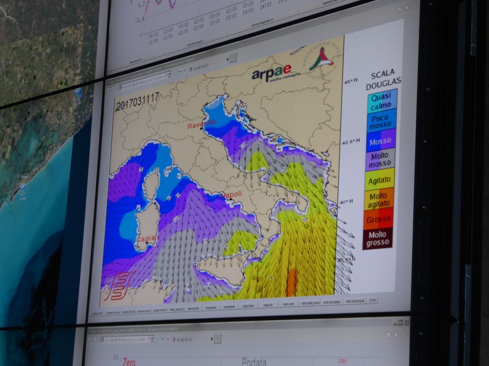Click the 'Portata' heading in bottom window
This screenshot has width=489, height=366.
pos(254,362)
